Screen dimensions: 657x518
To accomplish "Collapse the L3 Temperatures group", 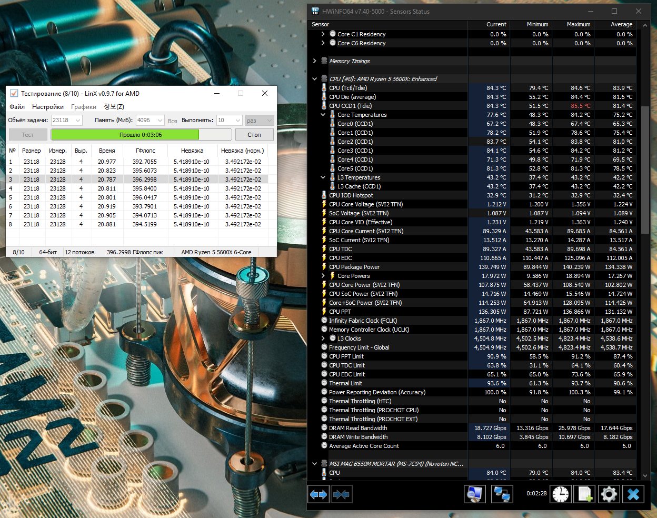I will coord(323,177).
